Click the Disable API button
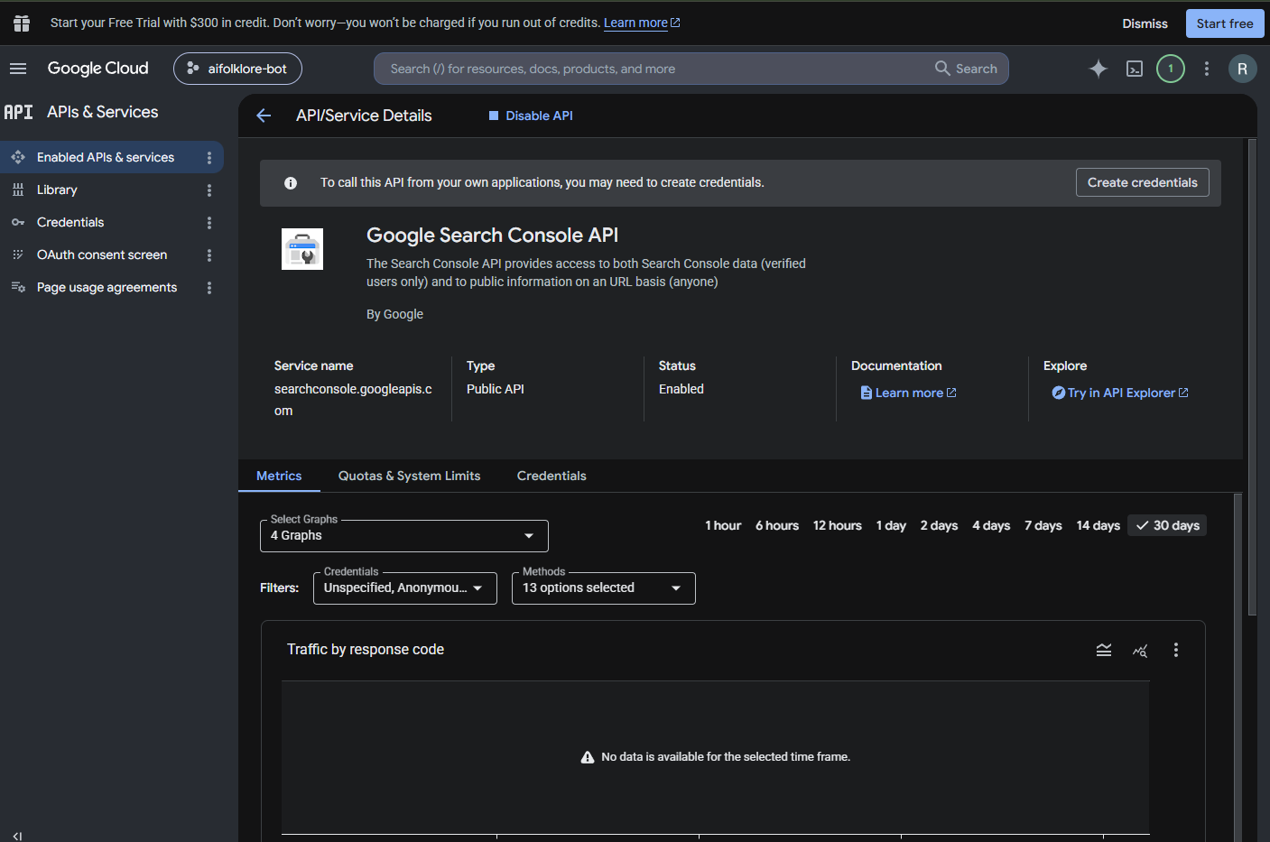1270x842 pixels. click(x=531, y=116)
